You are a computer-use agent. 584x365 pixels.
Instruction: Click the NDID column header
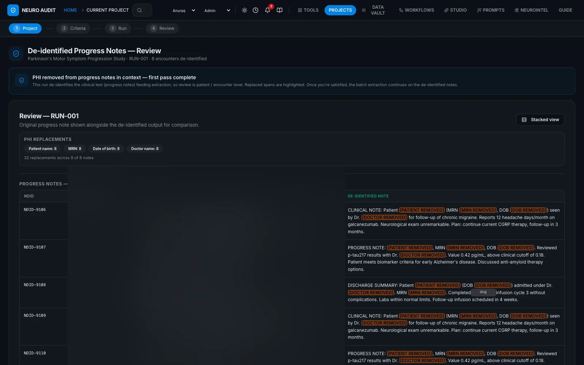tap(29, 196)
